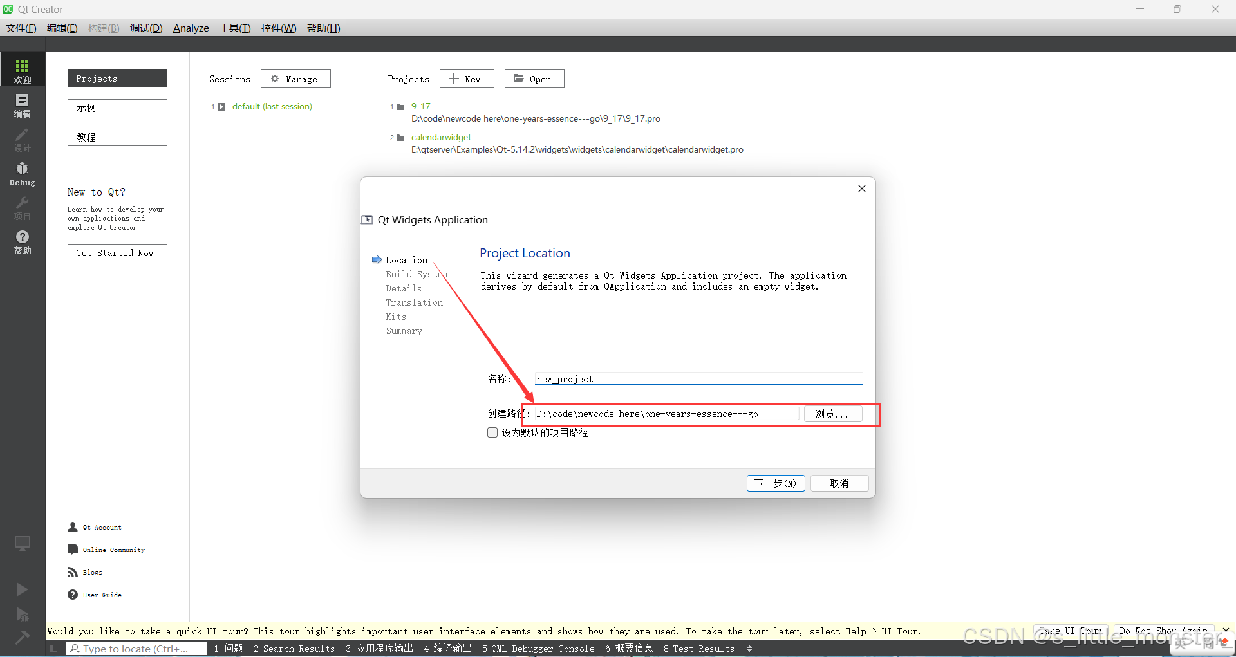Open the General Messages (概要信息) pane
The image size is (1236, 657).
tap(629, 649)
